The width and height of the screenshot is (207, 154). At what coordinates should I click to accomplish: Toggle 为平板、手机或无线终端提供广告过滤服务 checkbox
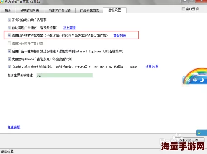coord(9,67)
